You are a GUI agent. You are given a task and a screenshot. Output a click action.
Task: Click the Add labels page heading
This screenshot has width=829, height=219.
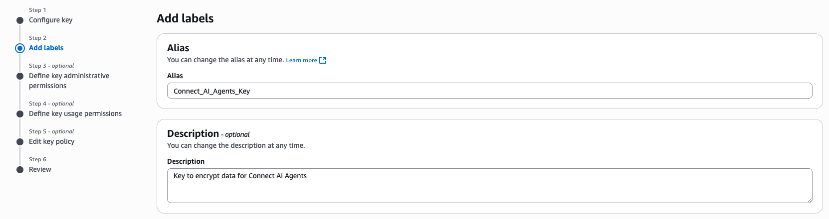click(x=185, y=18)
